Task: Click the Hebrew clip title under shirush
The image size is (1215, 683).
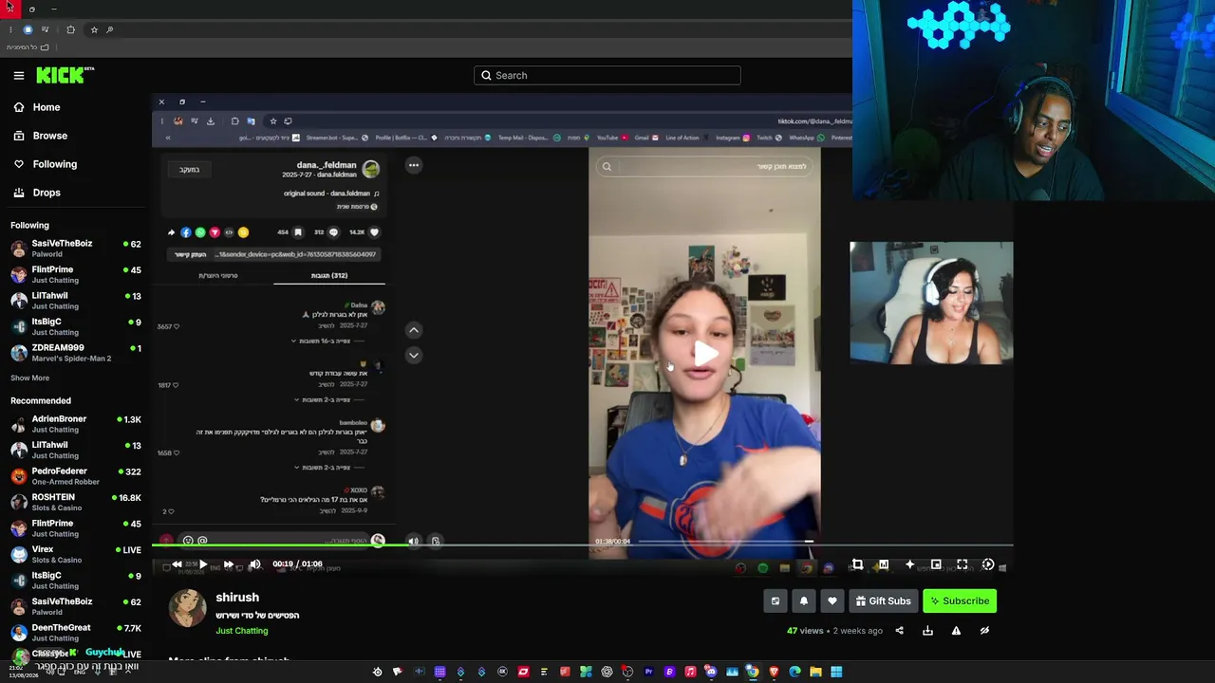Action: [x=257, y=616]
